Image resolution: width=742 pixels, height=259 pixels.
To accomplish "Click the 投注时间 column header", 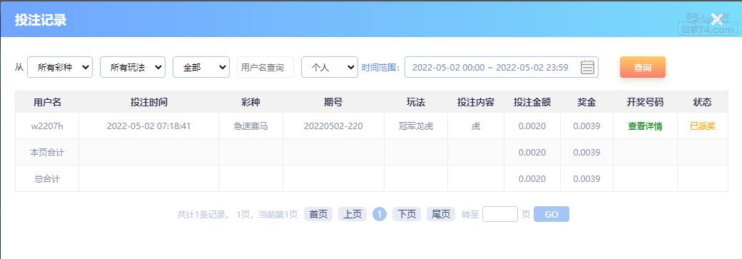I will tap(148, 102).
